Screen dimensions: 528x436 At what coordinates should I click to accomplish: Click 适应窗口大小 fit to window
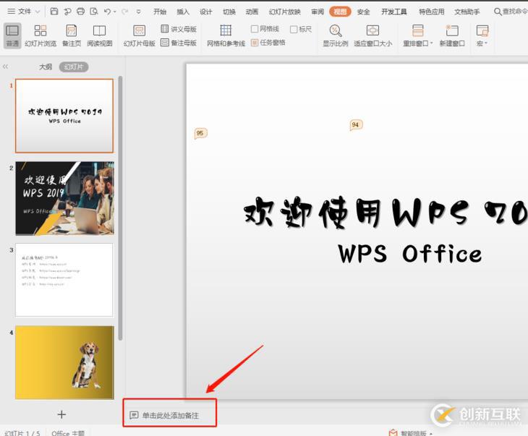(372, 35)
